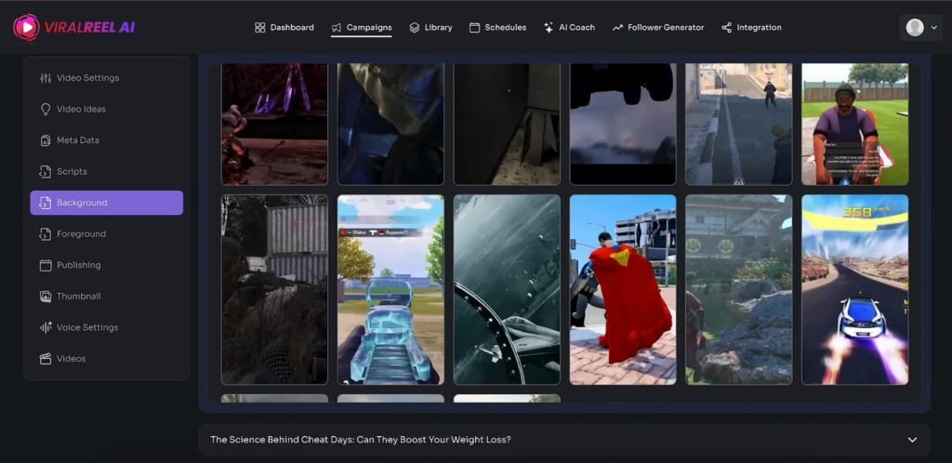Click the Meta Data document icon

click(46, 140)
